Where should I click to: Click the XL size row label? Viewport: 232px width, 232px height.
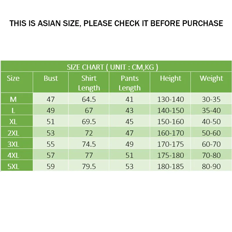coord(13,122)
